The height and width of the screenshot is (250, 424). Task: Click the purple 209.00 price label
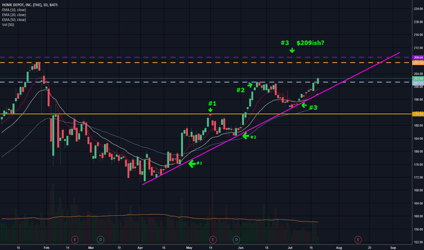tap(418, 58)
